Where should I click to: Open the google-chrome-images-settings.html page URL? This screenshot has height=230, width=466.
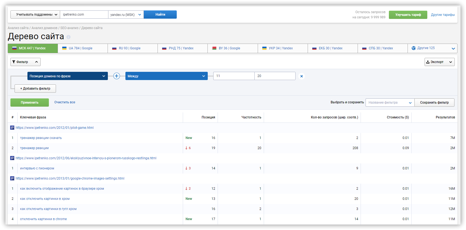click(70, 178)
